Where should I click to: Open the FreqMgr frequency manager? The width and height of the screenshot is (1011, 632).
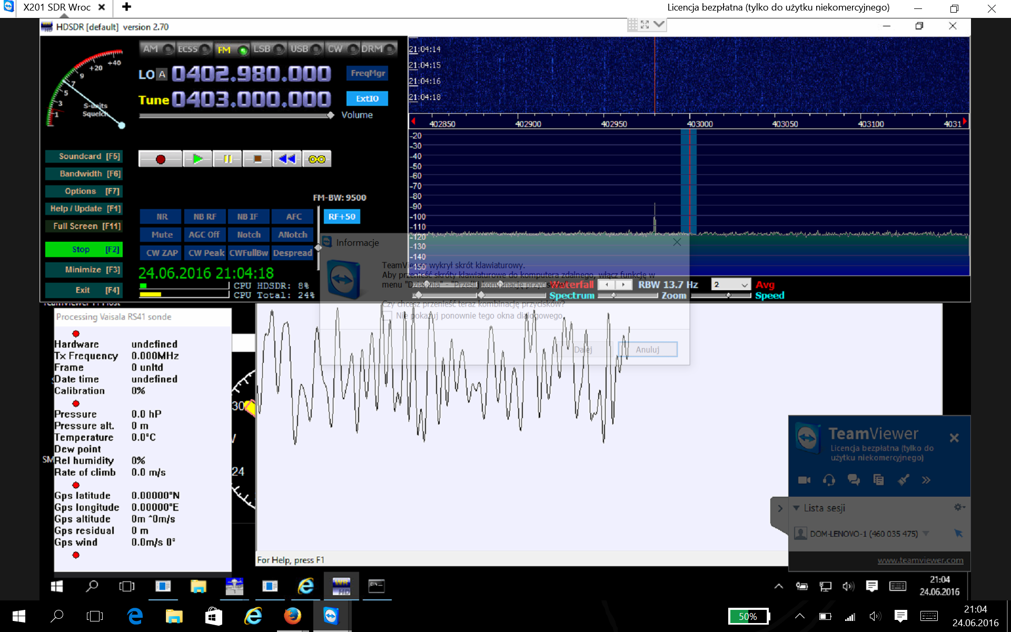point(368,73)
